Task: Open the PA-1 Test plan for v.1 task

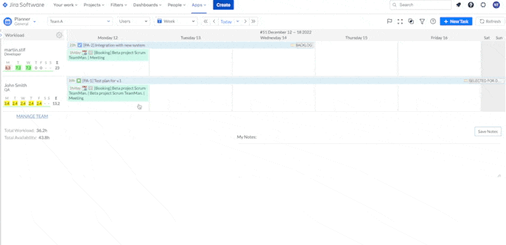Action: 286,81
